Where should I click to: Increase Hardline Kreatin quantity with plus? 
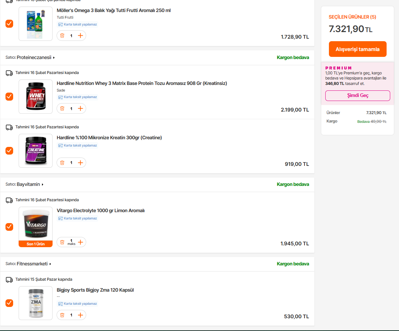[x=80, y=163]
